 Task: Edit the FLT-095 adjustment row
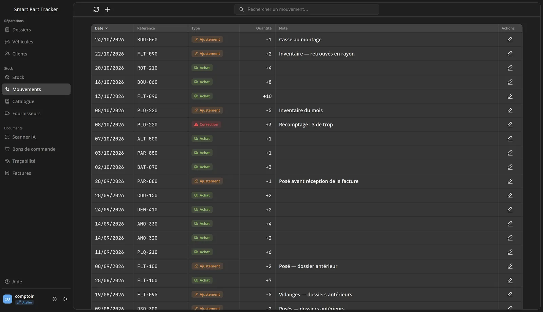tap(510, 295)
